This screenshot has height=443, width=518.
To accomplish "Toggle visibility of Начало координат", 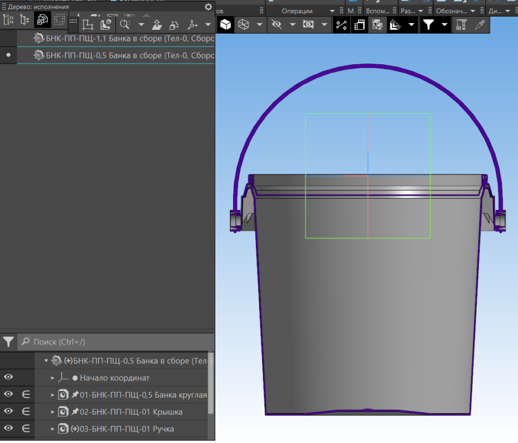I will click(x=9, y=377).
